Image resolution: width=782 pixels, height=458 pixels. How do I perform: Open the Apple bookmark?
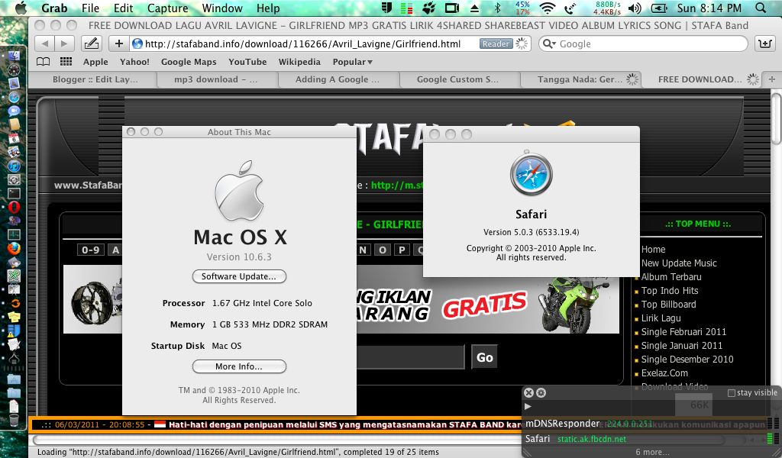[95, 62]
